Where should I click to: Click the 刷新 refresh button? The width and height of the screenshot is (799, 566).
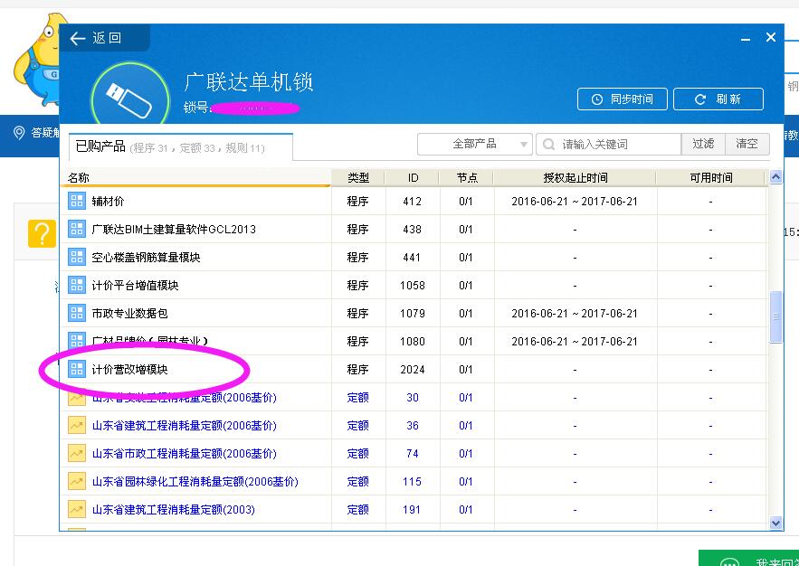[x=718, y=99]
